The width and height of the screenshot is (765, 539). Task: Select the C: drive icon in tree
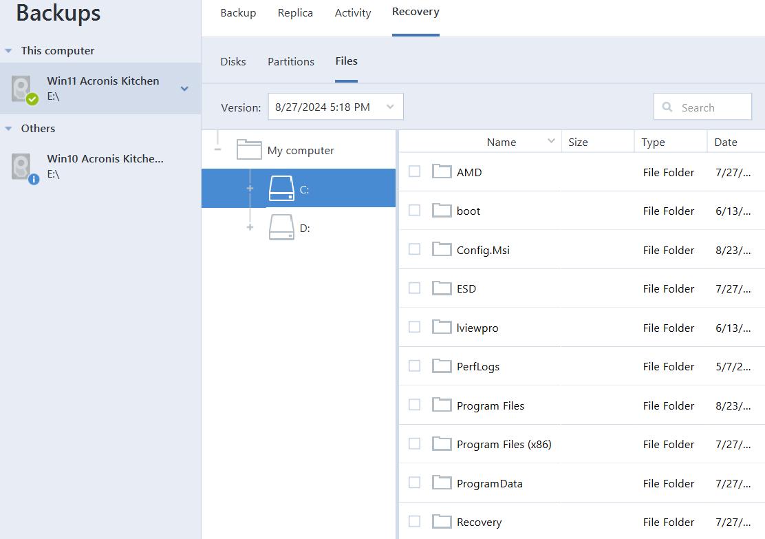coord(281,189)
